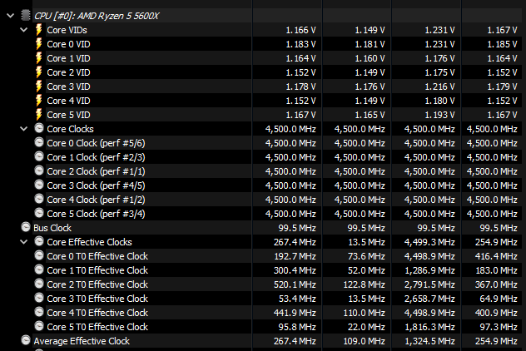Click the voltage icon for Core 2 VID
The image size is (526, 351).
tap(39, 72)
